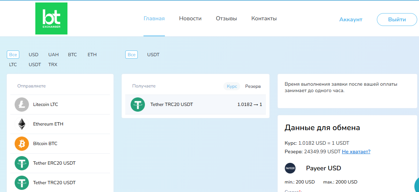
Task: Click the Отправляете column header
Action: click(31, 86)
